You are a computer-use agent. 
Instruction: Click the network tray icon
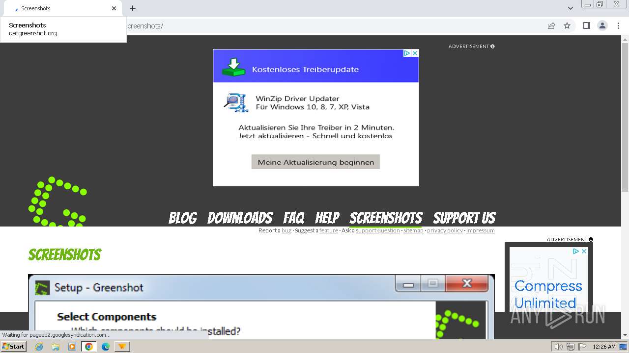pos(571,347)
